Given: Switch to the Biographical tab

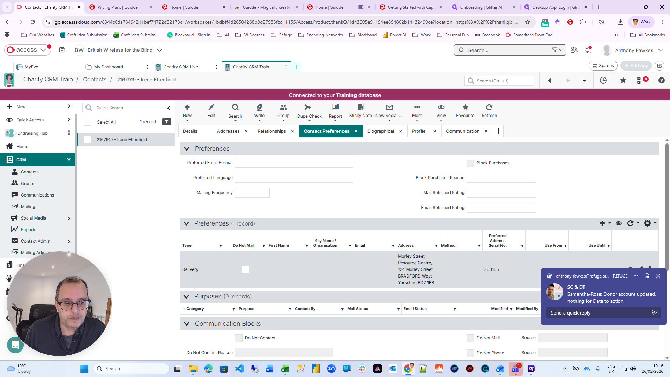Looking at the screenshot, I should (380, 131).
